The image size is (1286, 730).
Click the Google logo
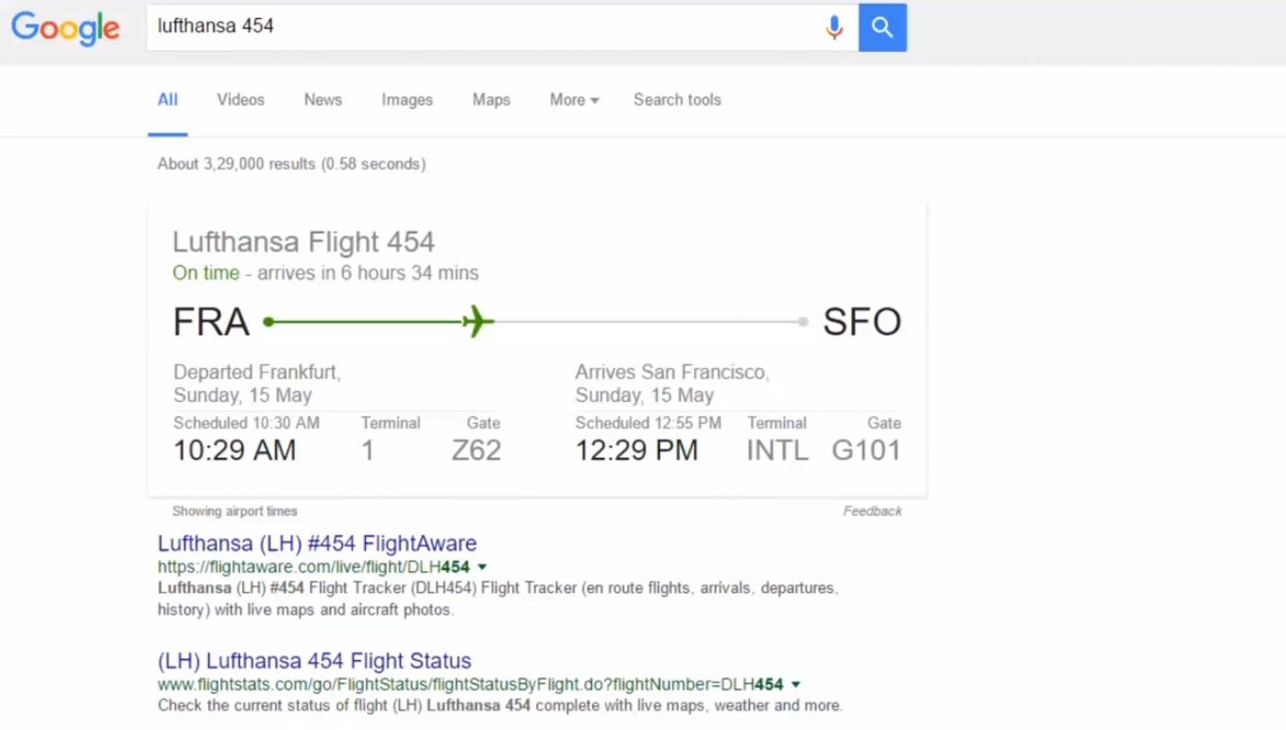pyautogui.click(x=65, y=27)
